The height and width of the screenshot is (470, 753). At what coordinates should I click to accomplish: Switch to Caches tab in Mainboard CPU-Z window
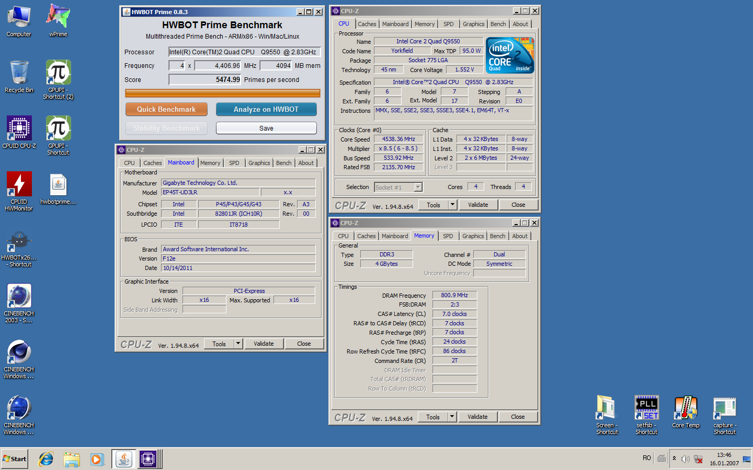pos(153,163)
